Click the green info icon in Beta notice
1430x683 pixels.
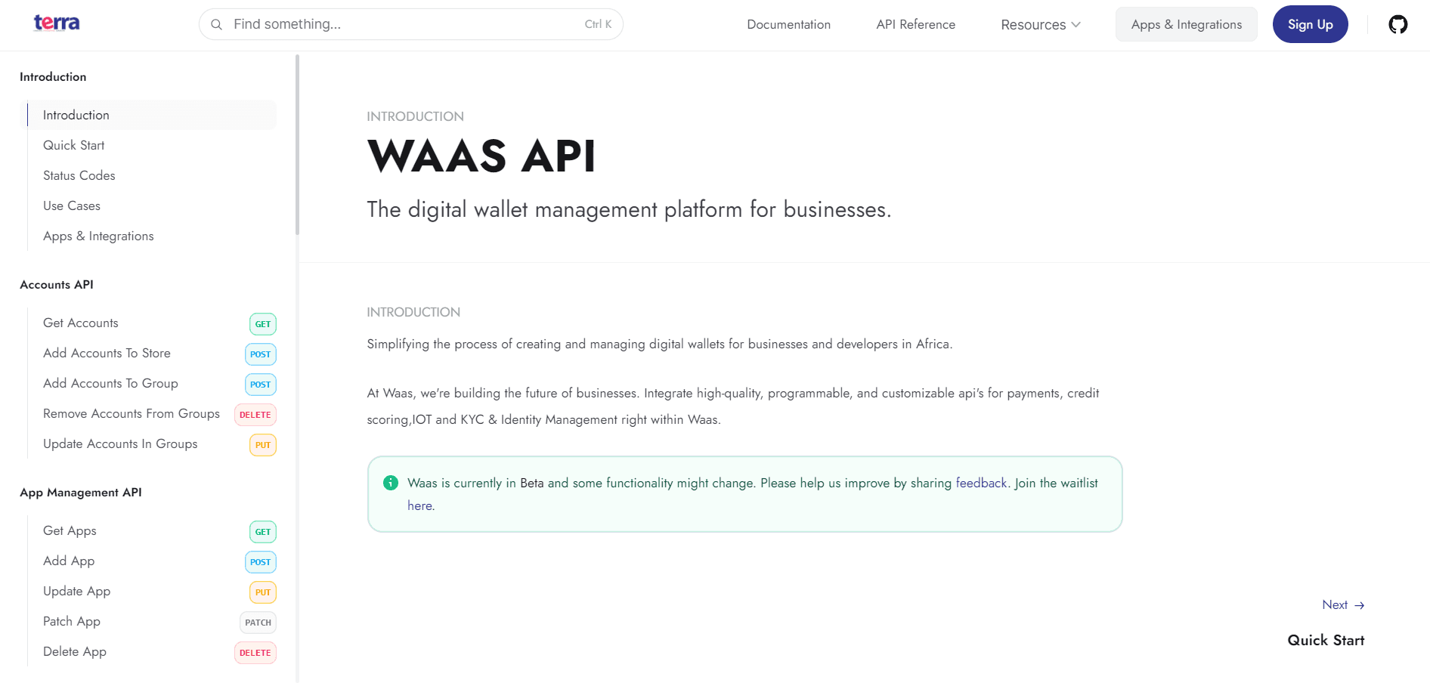coord(390,483)
